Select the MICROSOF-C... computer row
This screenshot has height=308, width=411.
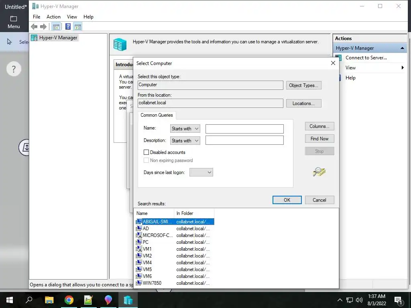[x=175, y=235]
